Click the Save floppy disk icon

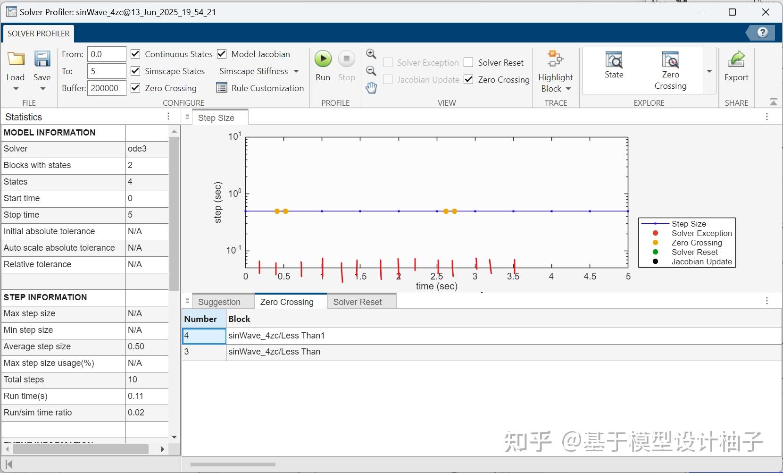pos(42,59)
